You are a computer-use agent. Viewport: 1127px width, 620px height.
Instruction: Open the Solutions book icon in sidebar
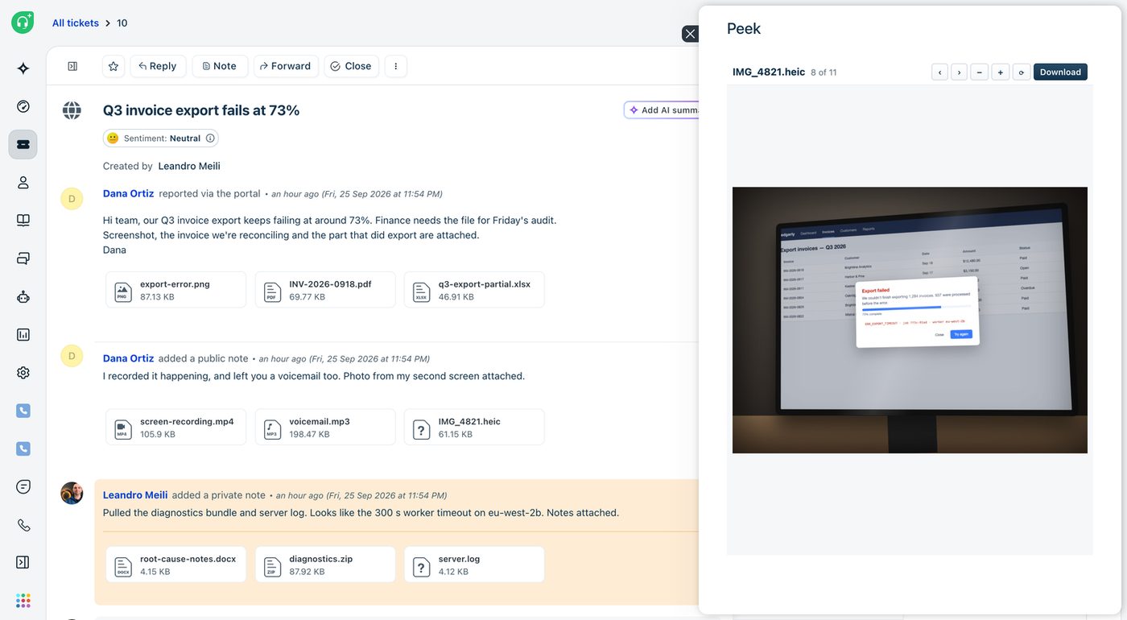(x=23, y=221)
